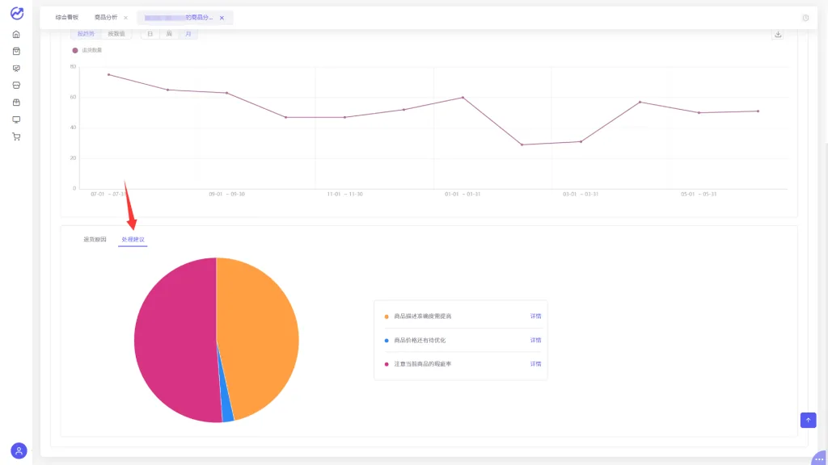Open the 处理建议 tab
828x465 pixels.
point(133,239)
